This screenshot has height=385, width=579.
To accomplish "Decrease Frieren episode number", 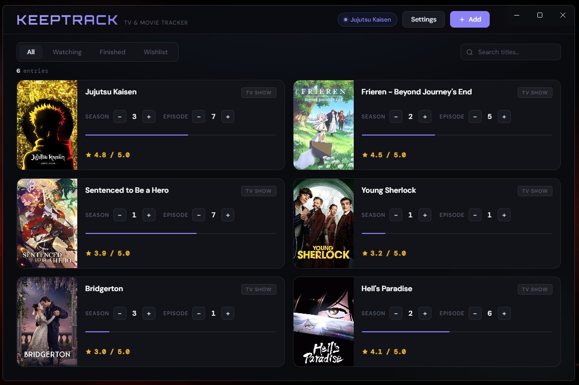I will [475, 117].
